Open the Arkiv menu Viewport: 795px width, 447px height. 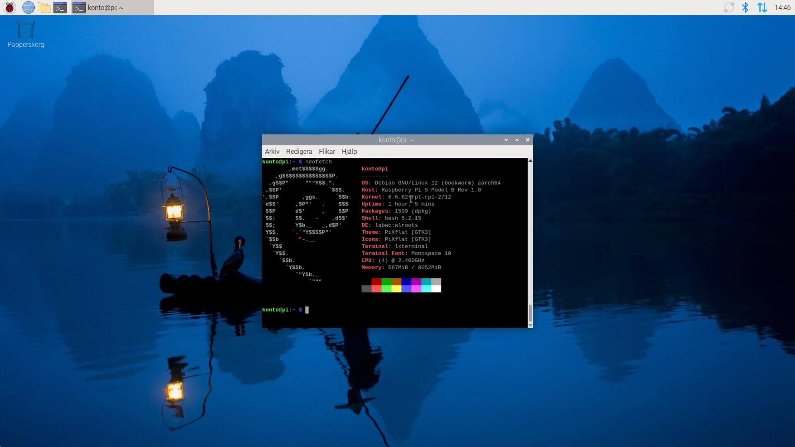click(272, 151)
